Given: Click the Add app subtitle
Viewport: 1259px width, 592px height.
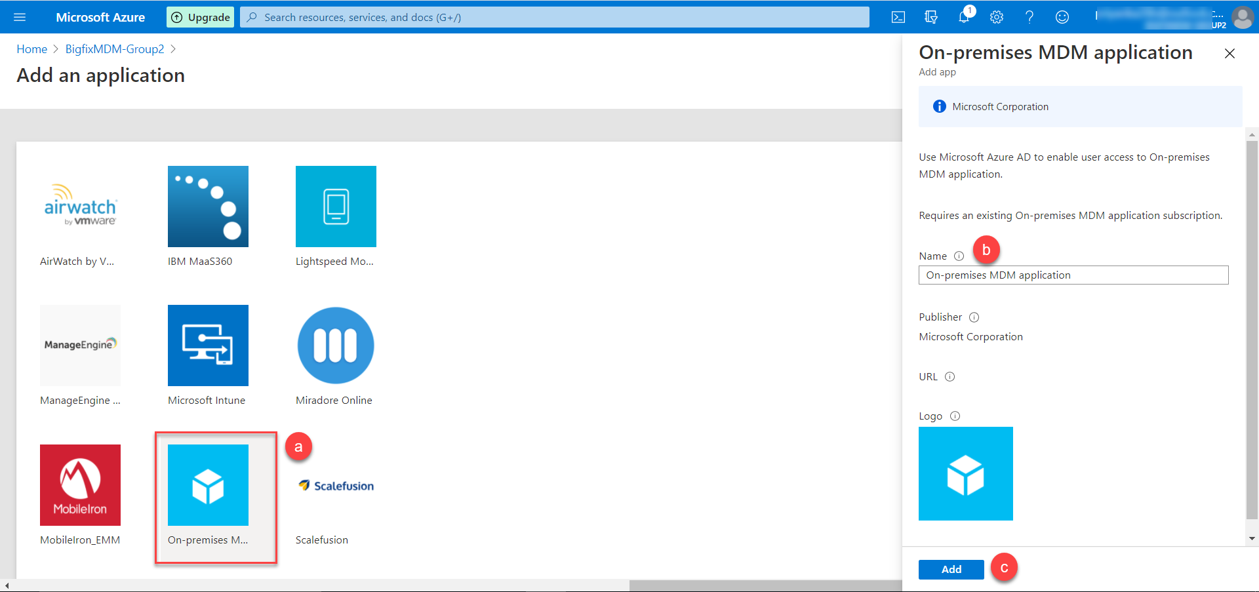Looking at the screenshot, I should tap(937, 72).
